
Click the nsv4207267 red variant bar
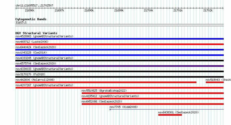119,88
